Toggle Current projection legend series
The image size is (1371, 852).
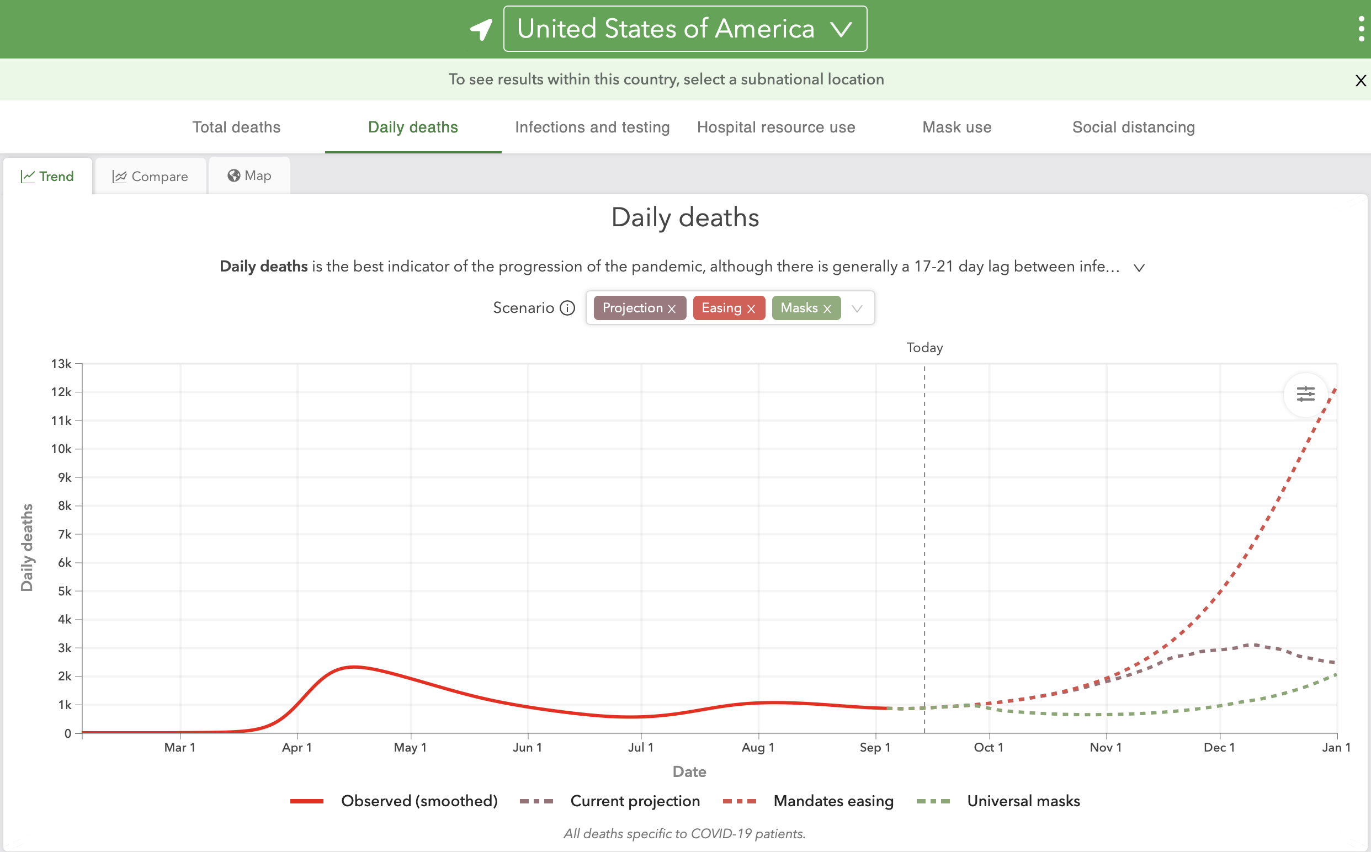pos(610,801)
